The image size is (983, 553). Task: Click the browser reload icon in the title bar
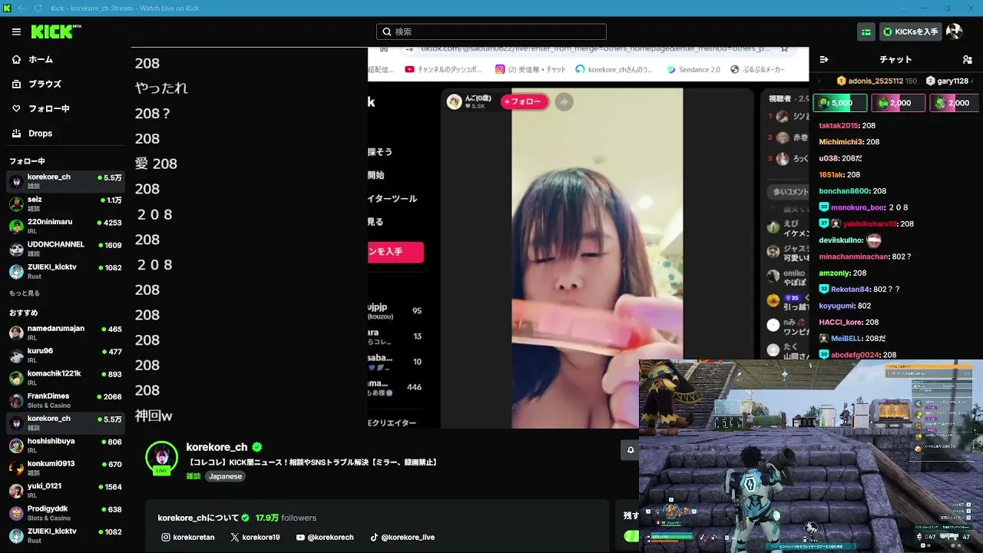pos(38,8)
